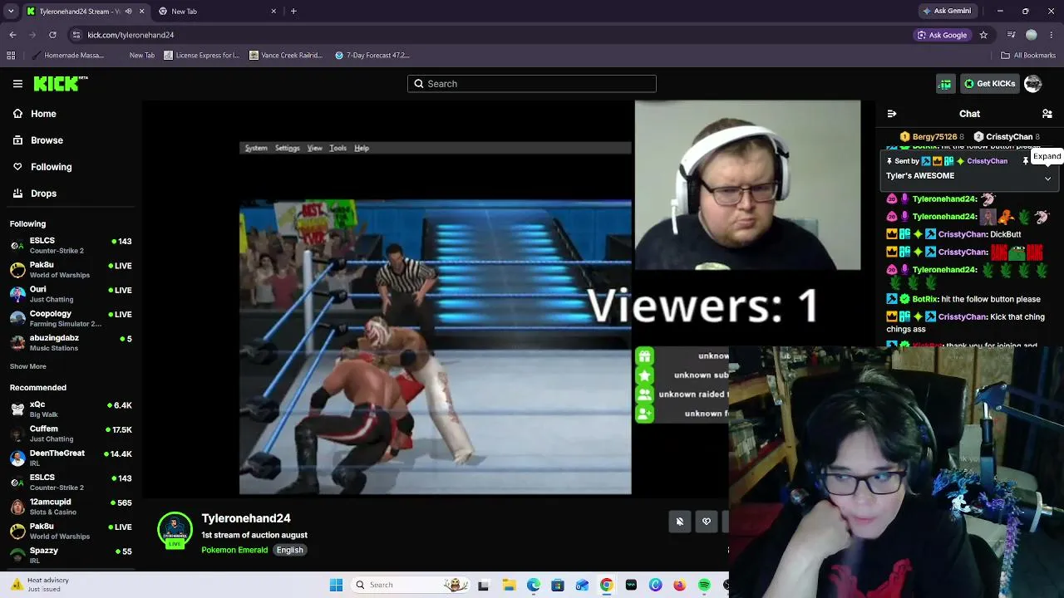Open the user profile avatar in Kick header
Viewport: 1064px width, 598px height.
click(1032, 84)
